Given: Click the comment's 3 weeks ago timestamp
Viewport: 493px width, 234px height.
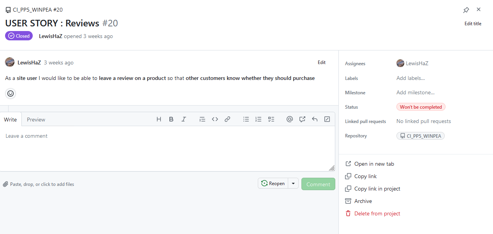Looking at the screenshot, I should 59,62.
